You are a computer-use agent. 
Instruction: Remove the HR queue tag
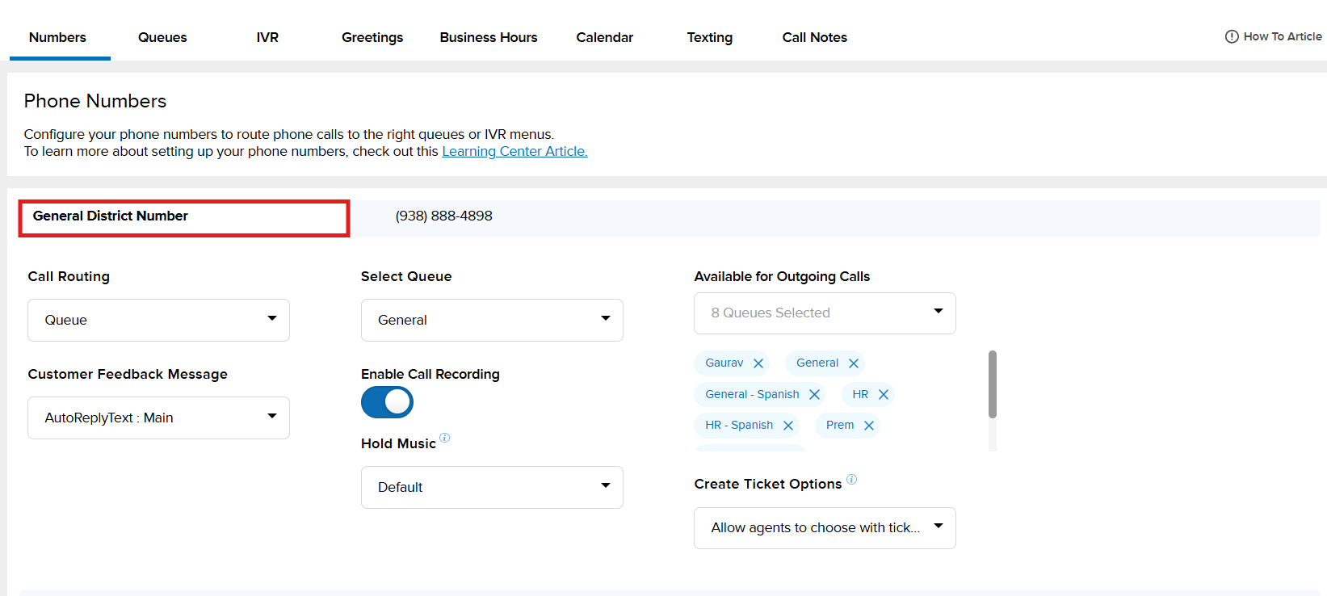pyautogui.click(x=883, y=395)
